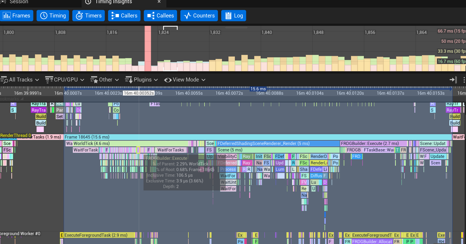The width and height of the screenshot is (466, 244).
Task: Click the stopwatch icon on the Timers button
Action: (79, 16)
